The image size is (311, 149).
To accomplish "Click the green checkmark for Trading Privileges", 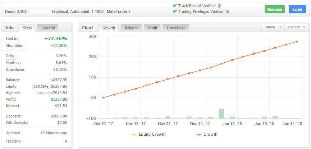I will (174, 11).
